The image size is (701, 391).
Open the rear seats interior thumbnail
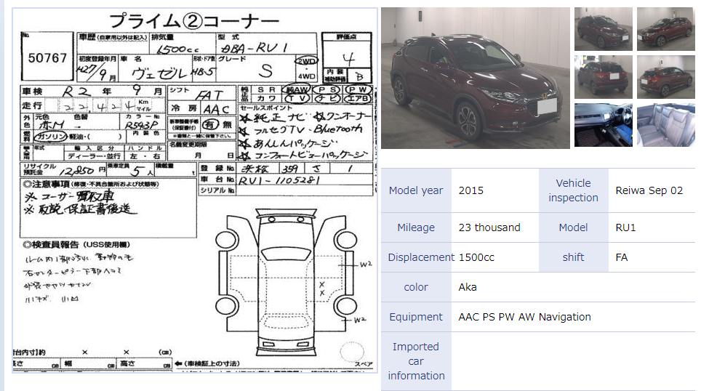(x=665, y=125)
